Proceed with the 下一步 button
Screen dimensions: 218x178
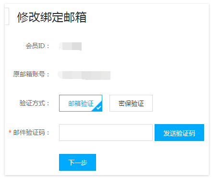point(77,162)
